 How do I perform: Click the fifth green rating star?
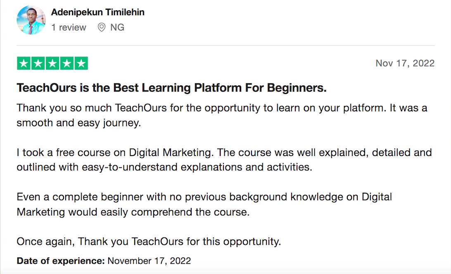click(x=81, y=63)
